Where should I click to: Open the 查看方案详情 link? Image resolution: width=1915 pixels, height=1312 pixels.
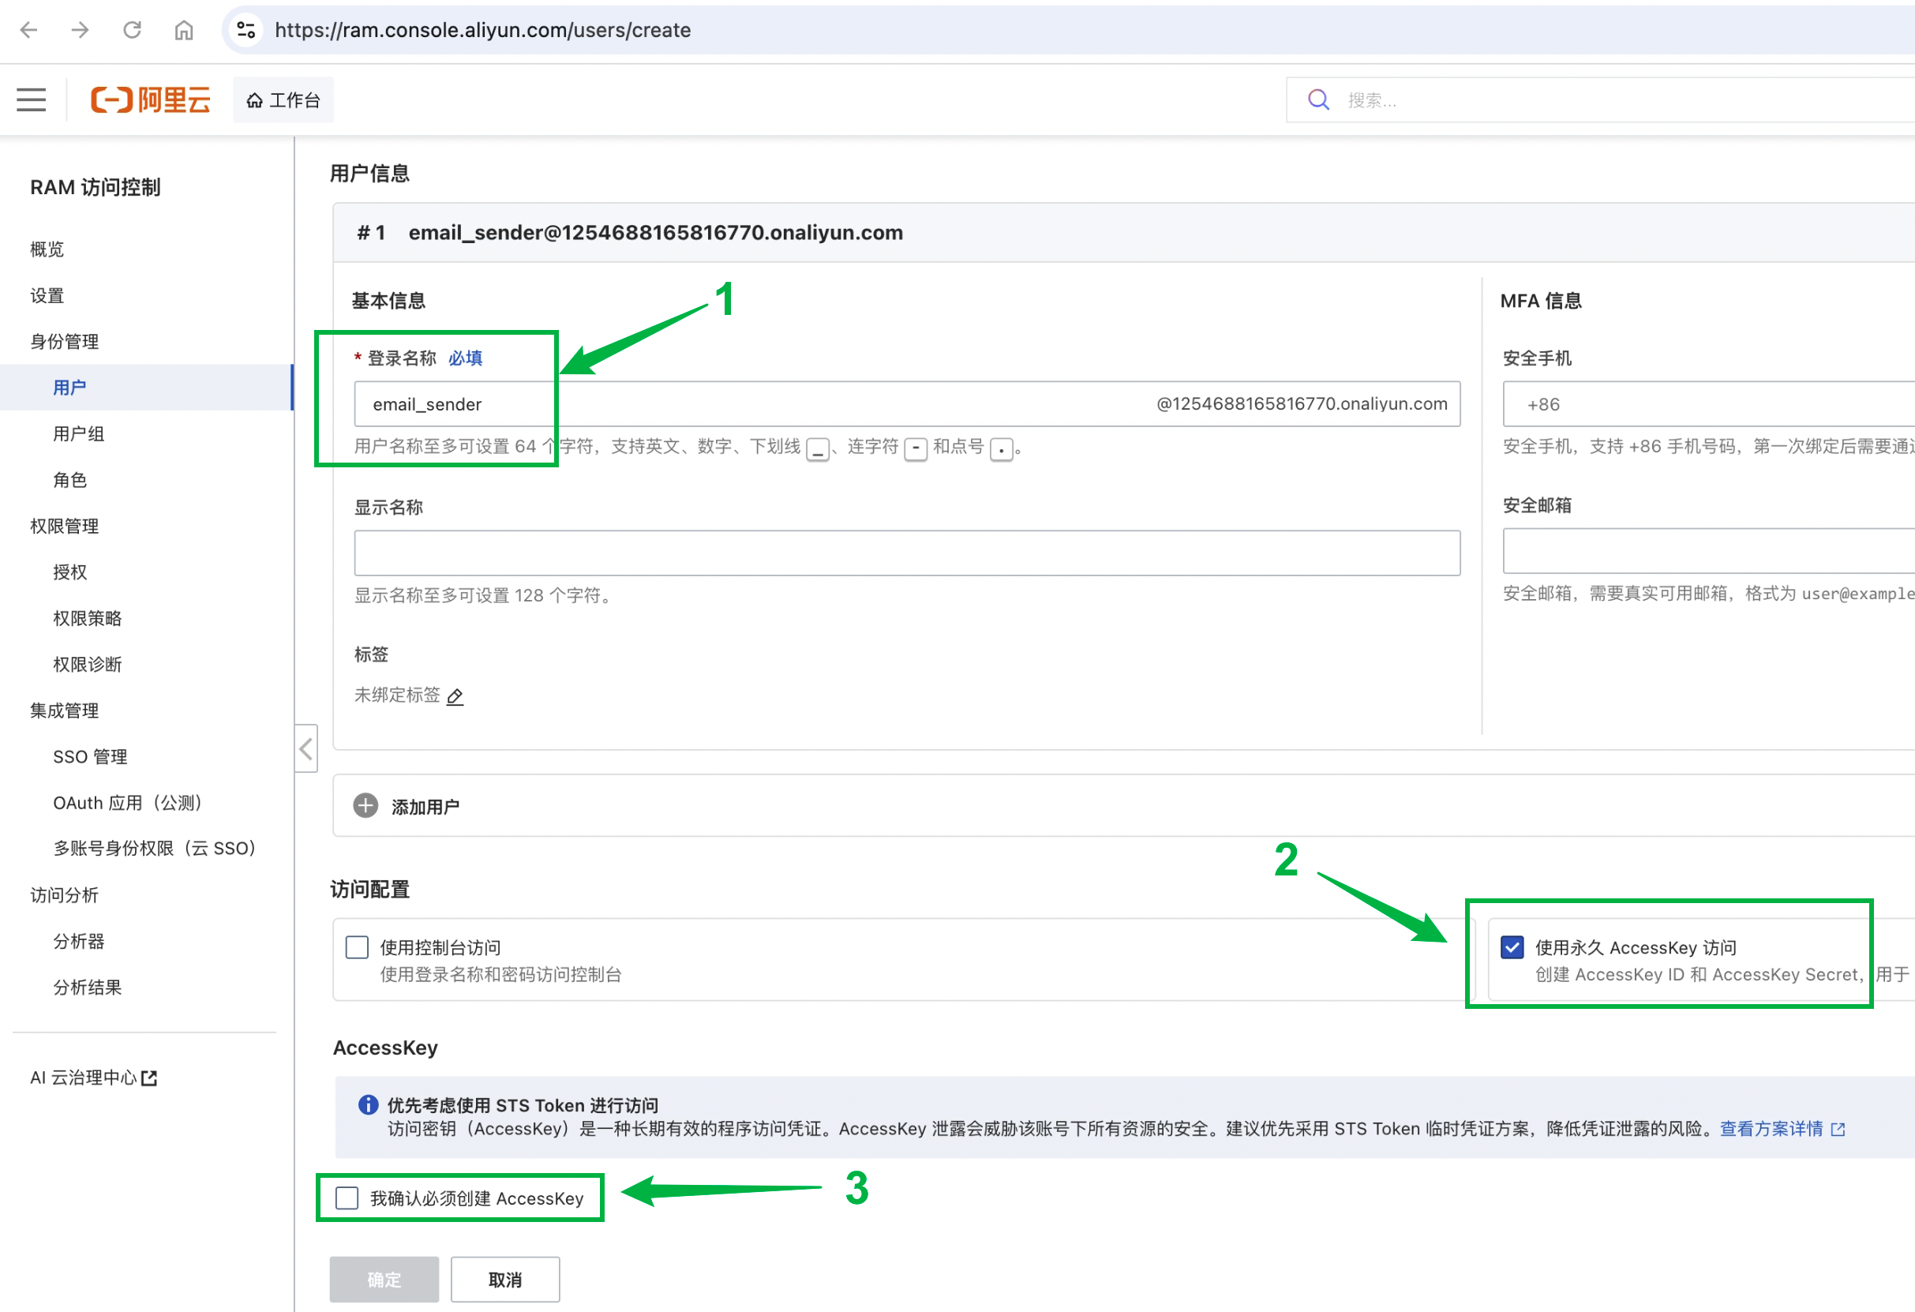(1771, 1129)
